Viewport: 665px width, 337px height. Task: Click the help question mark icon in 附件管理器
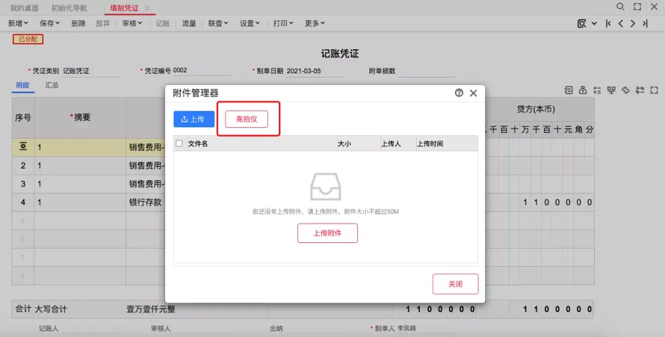pyautogui.click(x=459, y=93)
